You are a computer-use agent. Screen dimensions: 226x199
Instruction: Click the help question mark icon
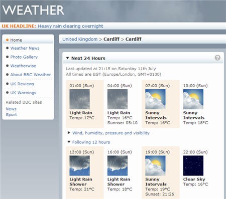(217, 58)
